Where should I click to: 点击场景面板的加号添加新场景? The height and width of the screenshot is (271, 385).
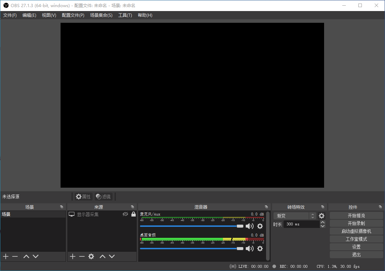coord(5,256)
